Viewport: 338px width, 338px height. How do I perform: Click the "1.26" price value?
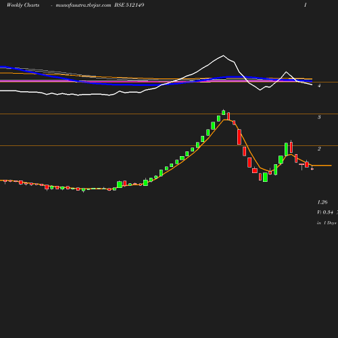[x=322, y=202]
